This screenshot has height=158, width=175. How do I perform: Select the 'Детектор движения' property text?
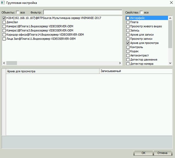(144, 60)
